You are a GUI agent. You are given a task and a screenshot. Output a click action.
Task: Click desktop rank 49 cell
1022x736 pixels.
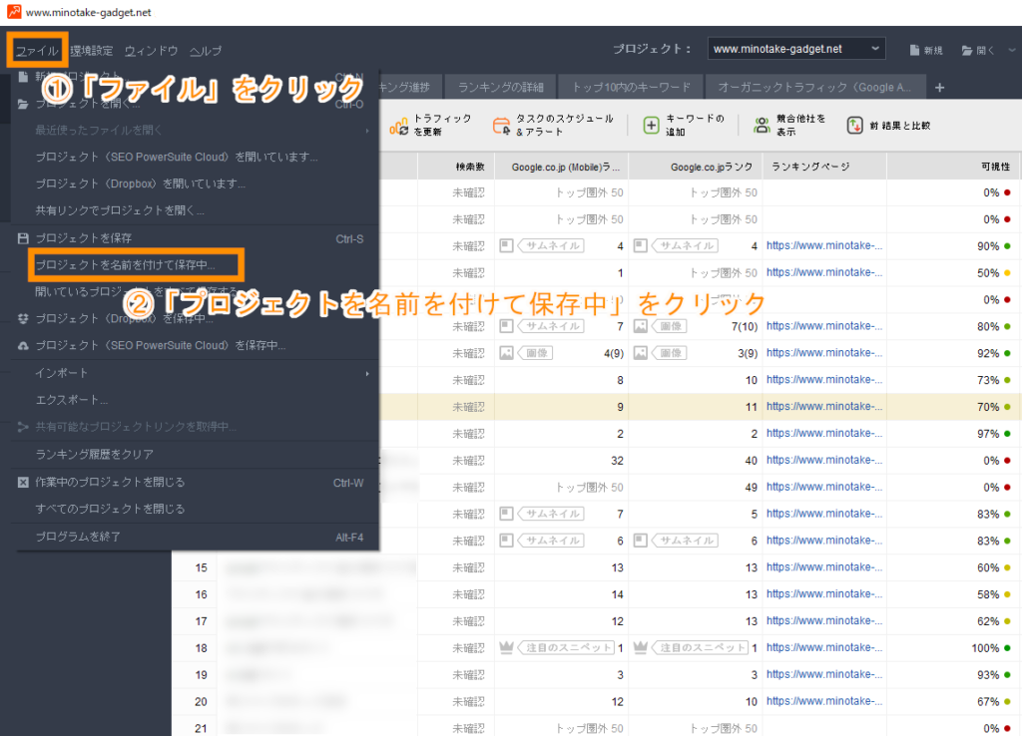(751, 488)
